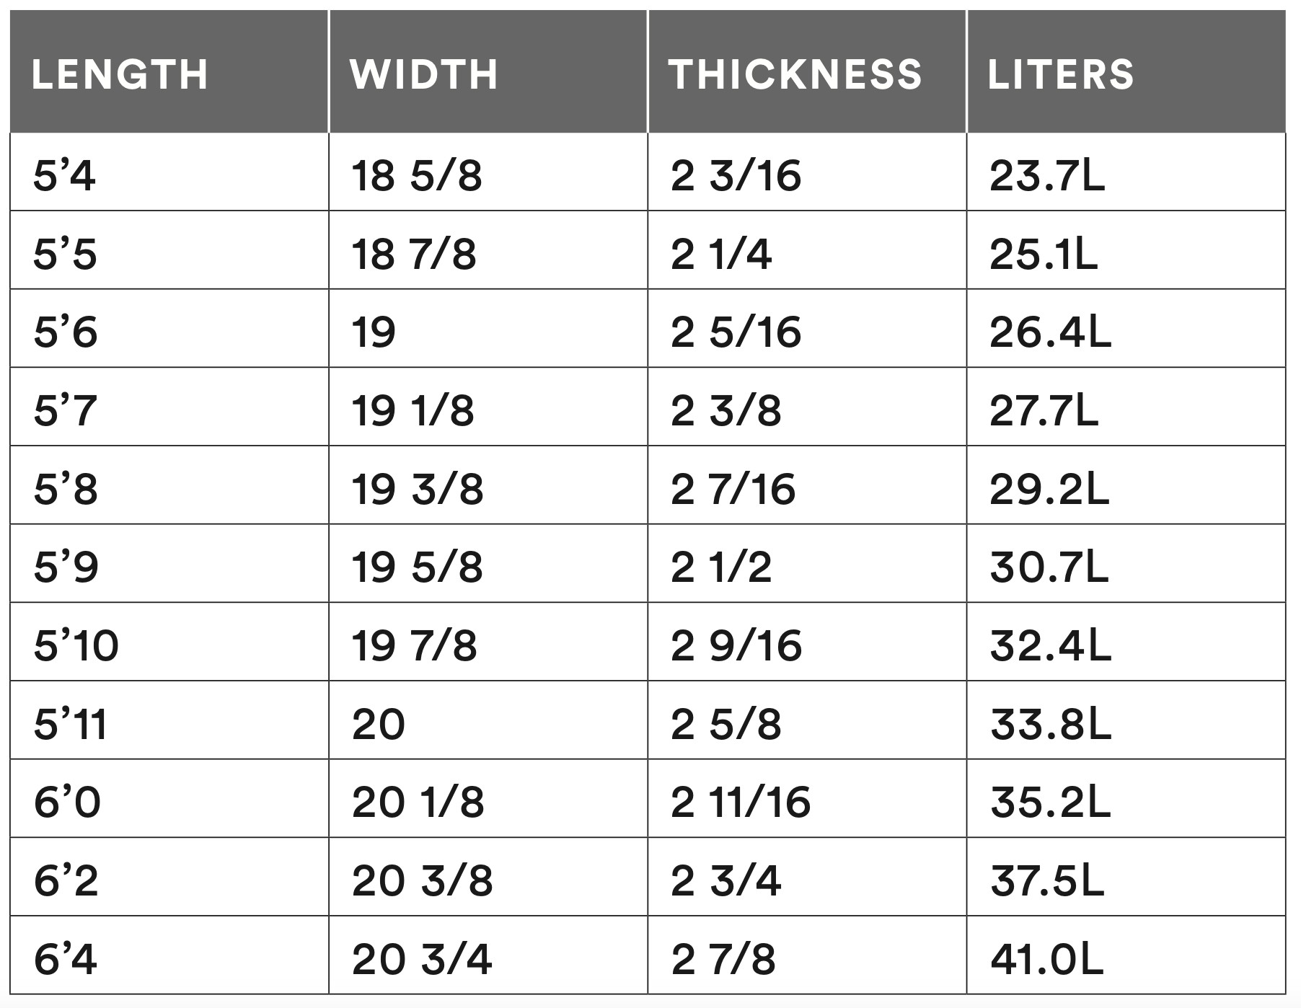The height and width of the screenshot is (1008, 1301).
Task: Click the 19 7/8 width cell
Action: click(x=414, y=645)
